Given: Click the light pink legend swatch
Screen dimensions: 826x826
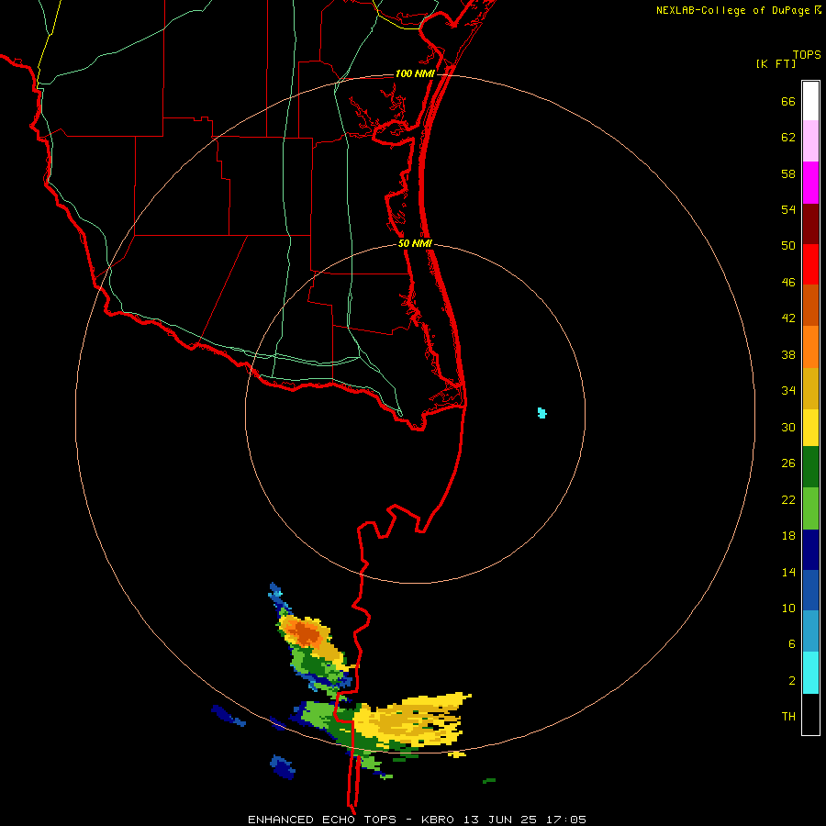Looking at the screenshot, I should pos(810,140).
